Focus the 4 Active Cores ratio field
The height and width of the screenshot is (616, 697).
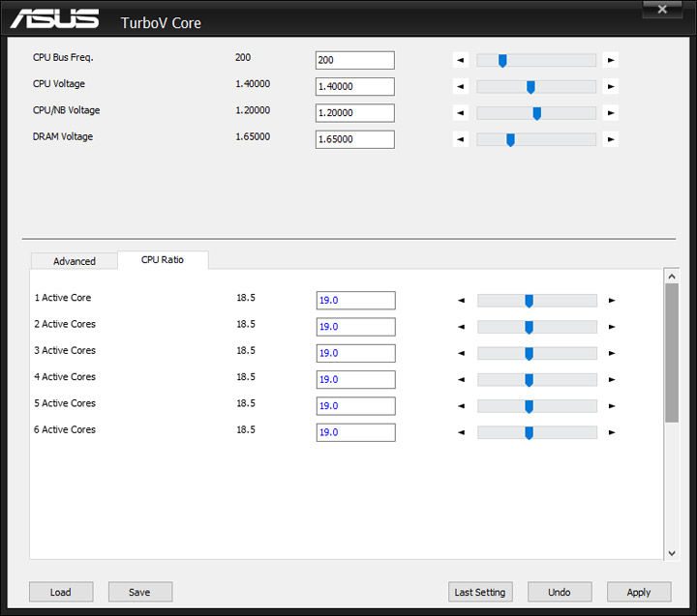[355, 379]
